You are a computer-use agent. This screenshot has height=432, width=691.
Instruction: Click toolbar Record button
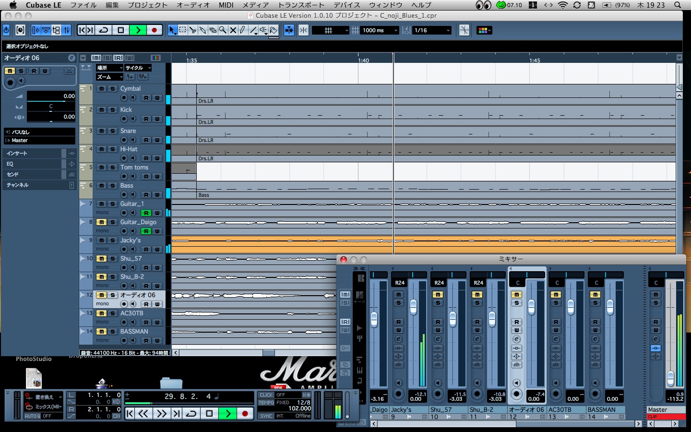point(154,30)
